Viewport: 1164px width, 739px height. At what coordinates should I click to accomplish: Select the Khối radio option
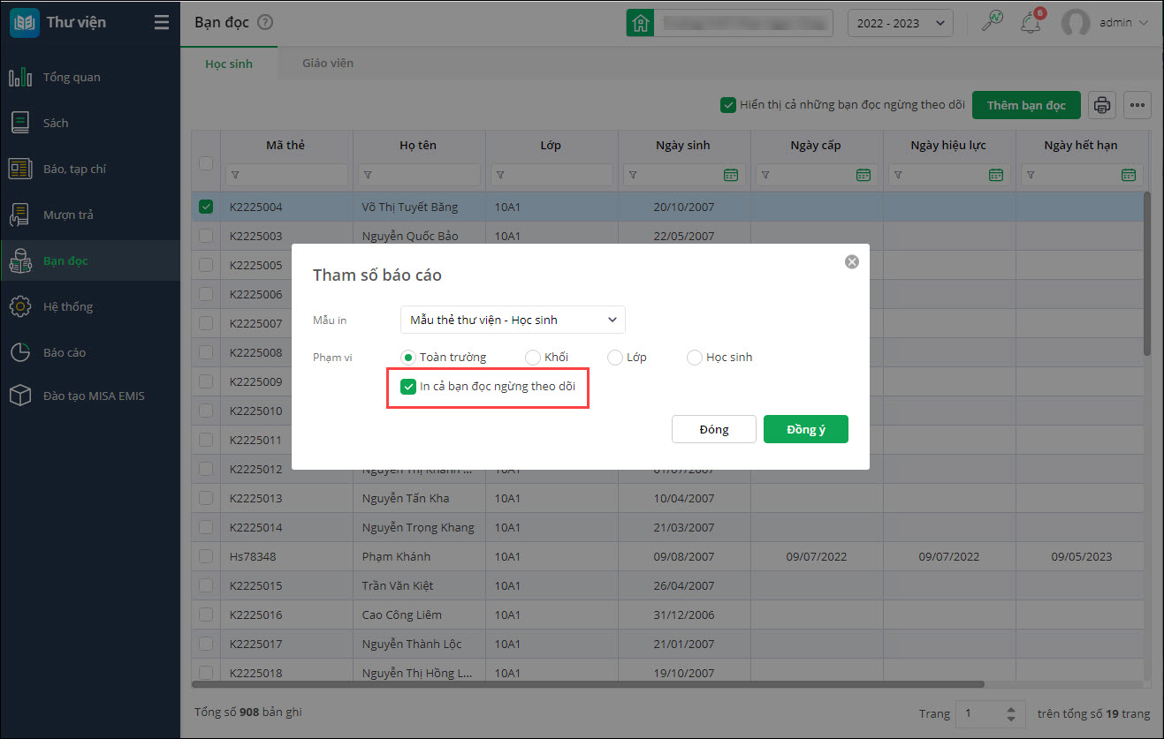[x=533, y=358]
